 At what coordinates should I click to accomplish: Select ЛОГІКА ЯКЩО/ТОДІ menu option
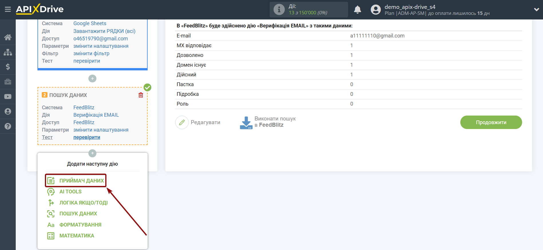coord(84,203)
